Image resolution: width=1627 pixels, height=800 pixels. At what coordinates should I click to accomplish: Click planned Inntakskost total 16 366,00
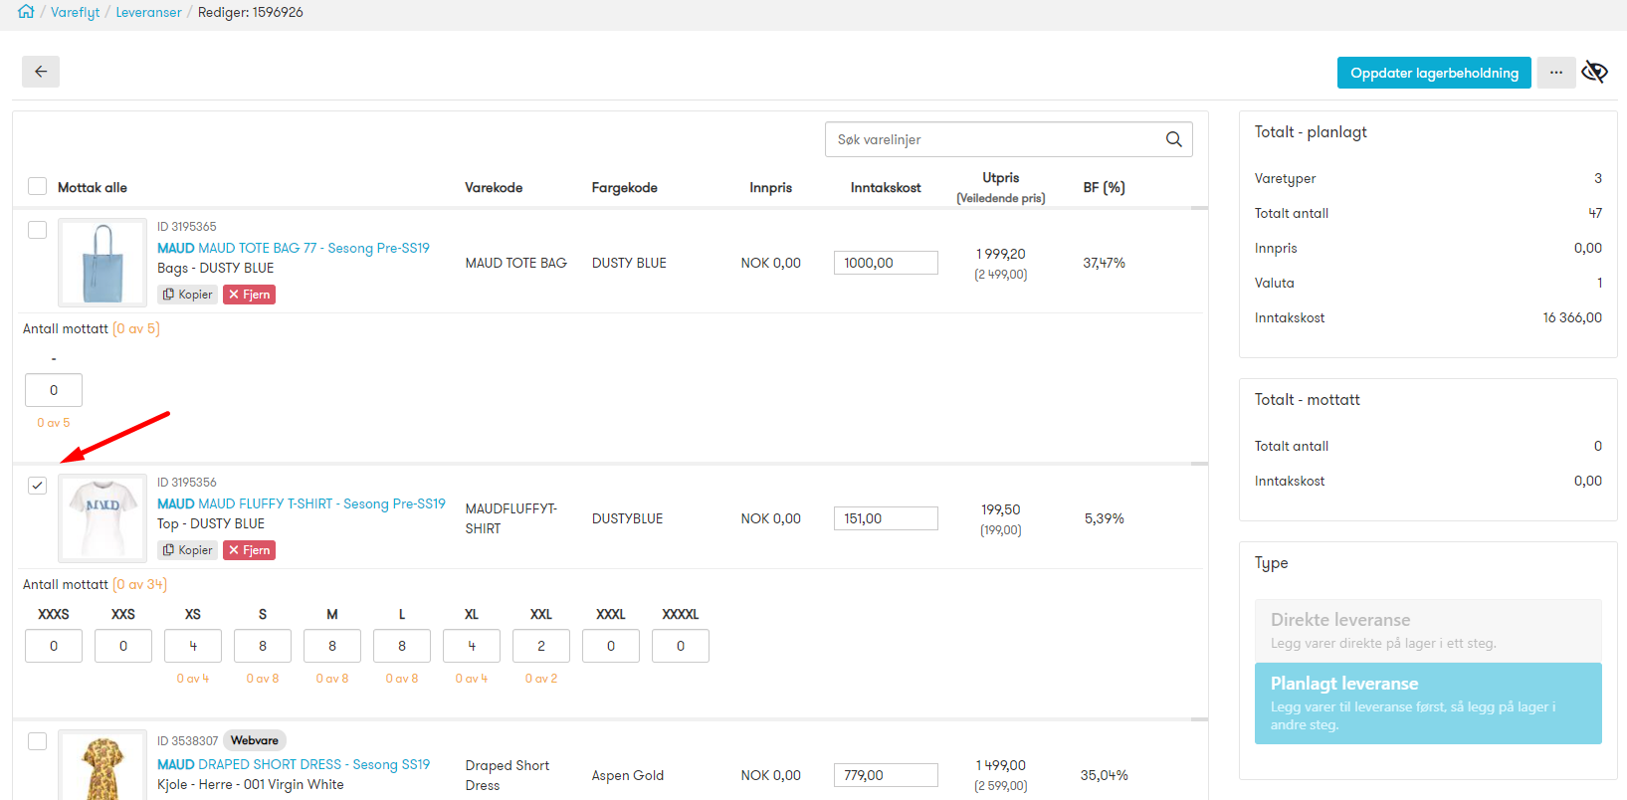pyautogui.click(x=1572, y=317)
